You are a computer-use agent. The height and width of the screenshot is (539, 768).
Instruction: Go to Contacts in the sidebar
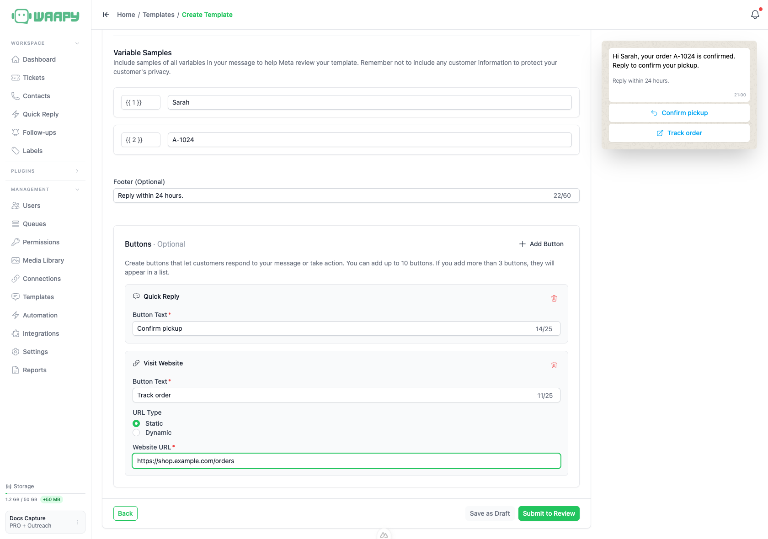coord(45,96)
